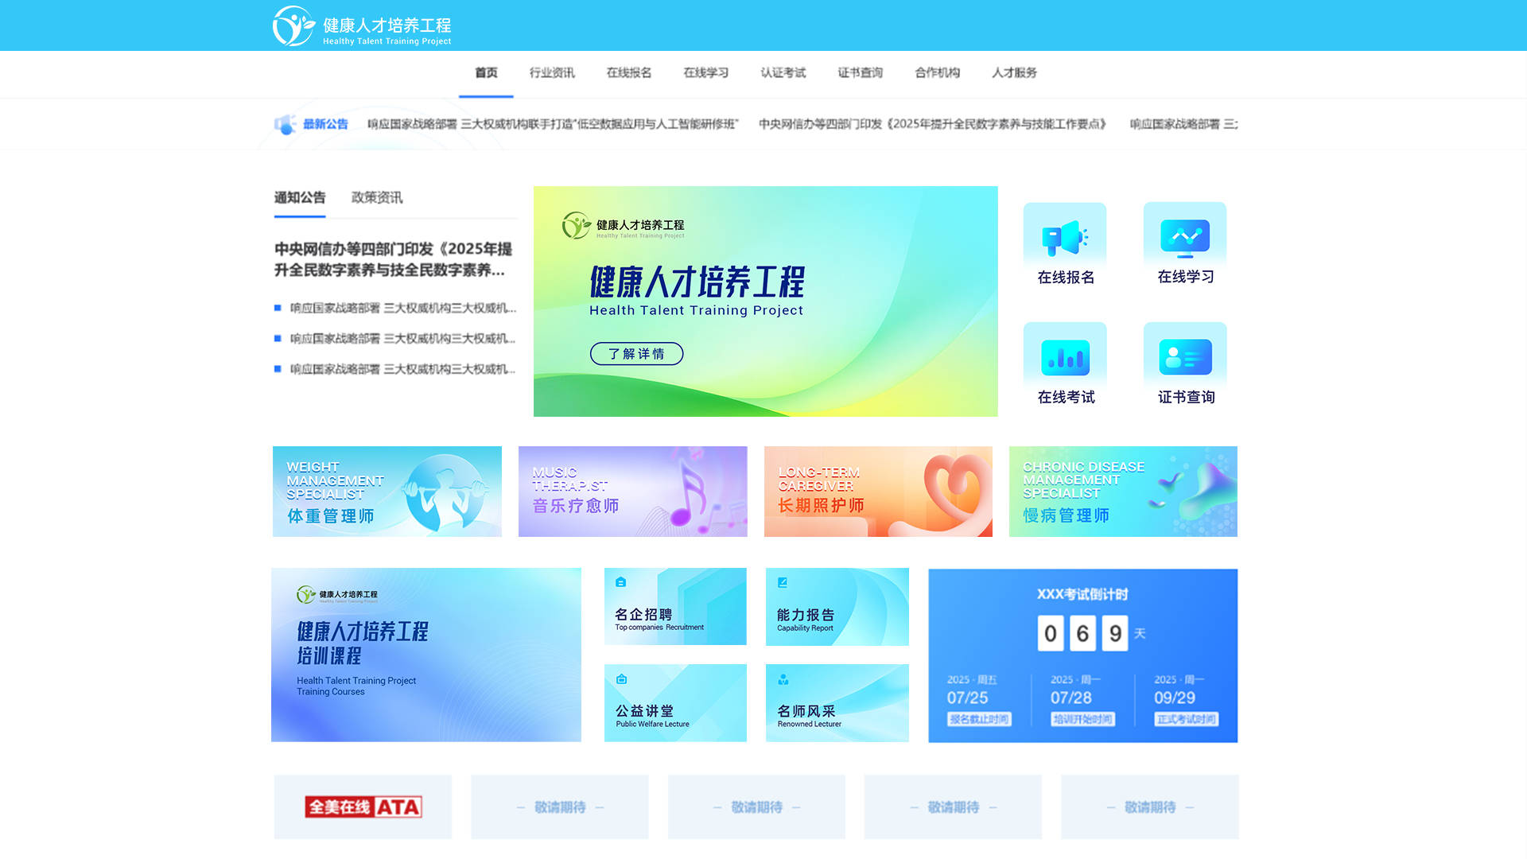Select the 通知公告 tab

click(300, 197)
